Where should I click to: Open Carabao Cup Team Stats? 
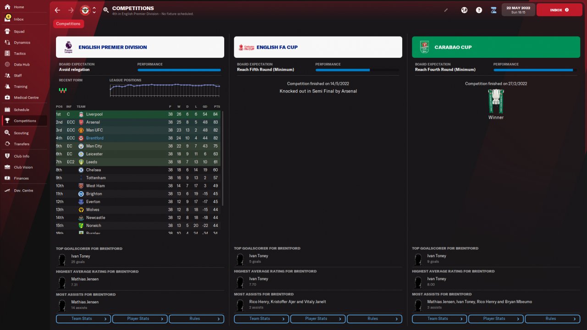coord(439,319)
